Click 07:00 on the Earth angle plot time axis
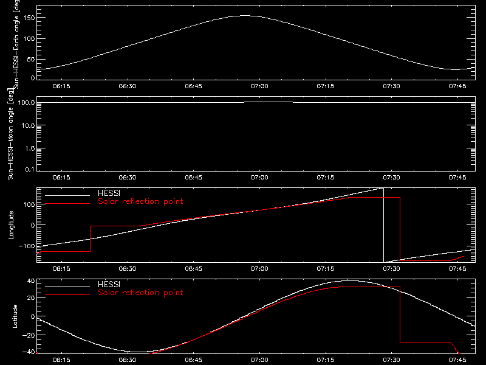This screenshot has height=365, width=486. click(x=259, y=86)
